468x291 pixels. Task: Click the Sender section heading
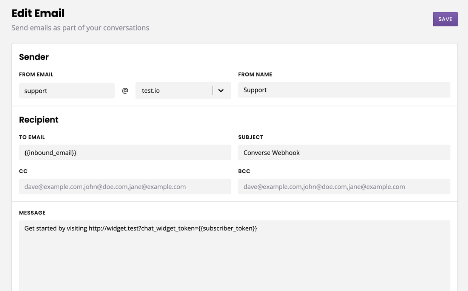pos(34,57)
